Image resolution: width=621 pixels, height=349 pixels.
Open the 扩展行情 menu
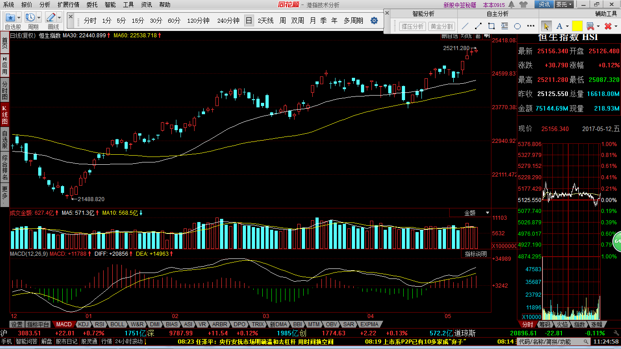pyautogui.click(x=68, y=5)
